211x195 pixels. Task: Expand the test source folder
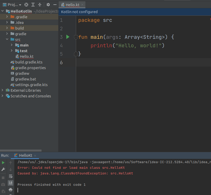pyautogui.click(x=12, y=51)
